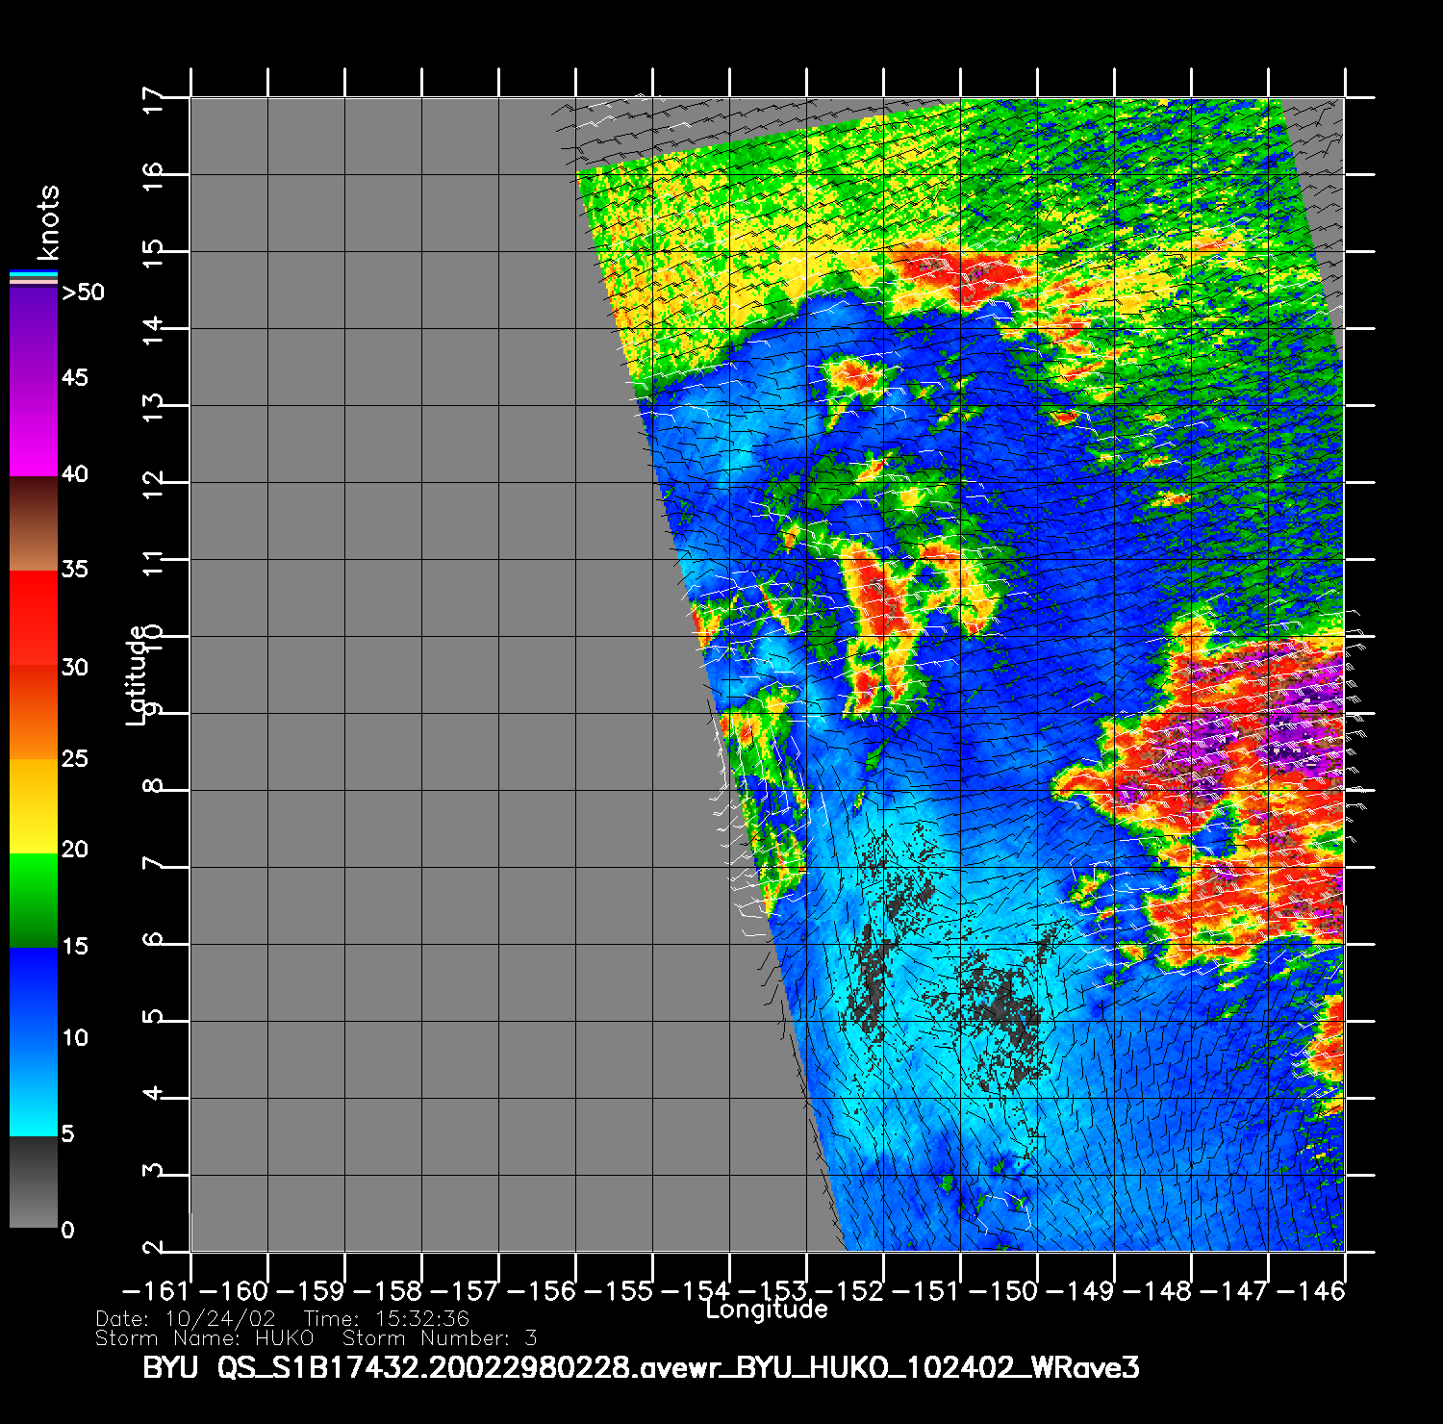
Task: Click the magenta 40–45 knots legend band
Action: pyautogui.click(x=34, y=428)
